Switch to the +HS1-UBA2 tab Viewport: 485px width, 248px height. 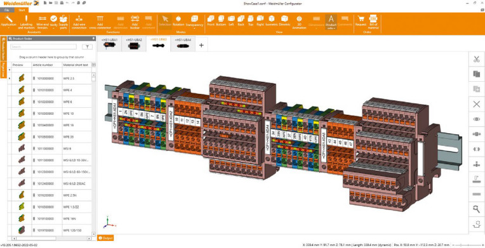tap(134, 44)
